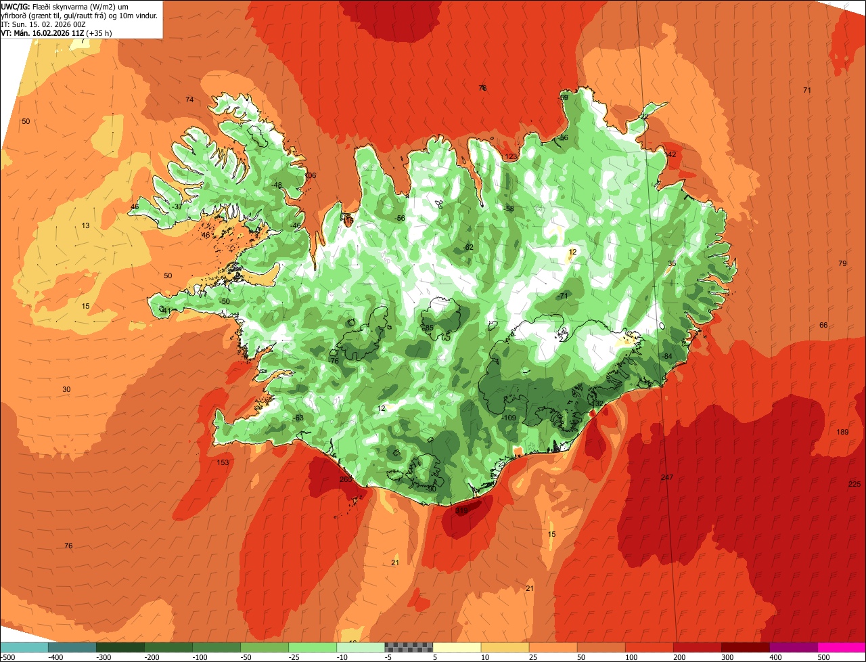
Task: Click the legend tick label '400'
Action: (775, 657)
